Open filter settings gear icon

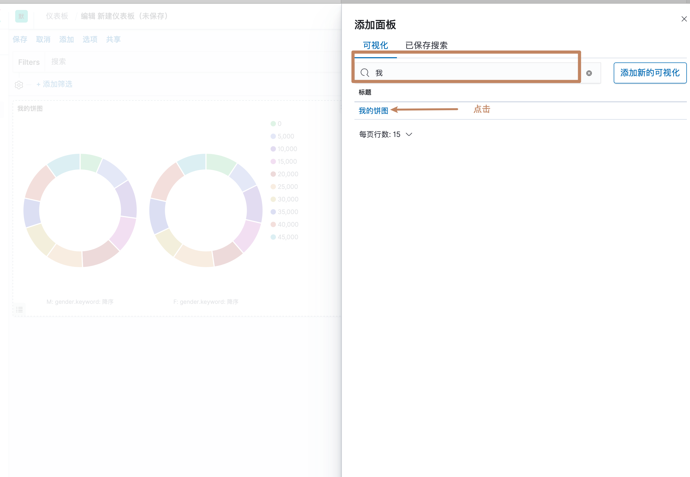pyautogui.click(x=19, y=85)
